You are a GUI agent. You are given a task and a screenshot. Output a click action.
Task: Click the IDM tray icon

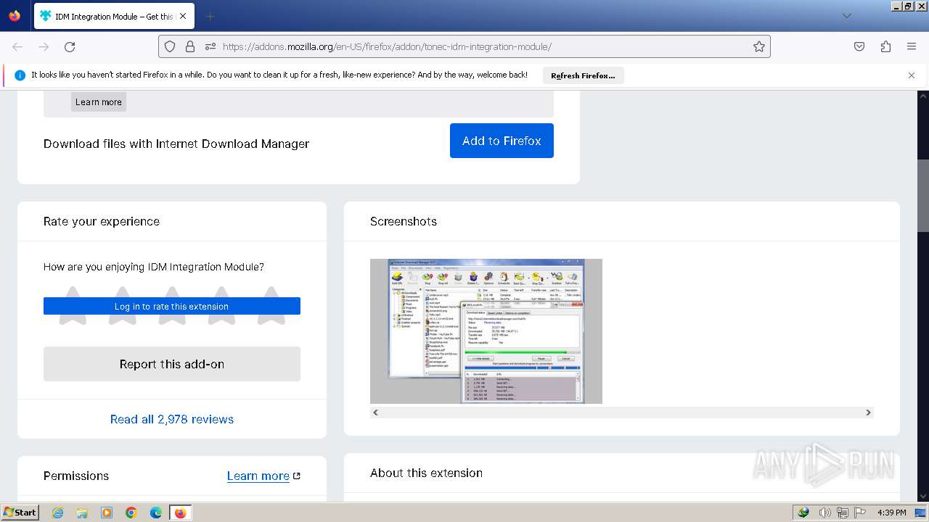click(x=803, y=512)
